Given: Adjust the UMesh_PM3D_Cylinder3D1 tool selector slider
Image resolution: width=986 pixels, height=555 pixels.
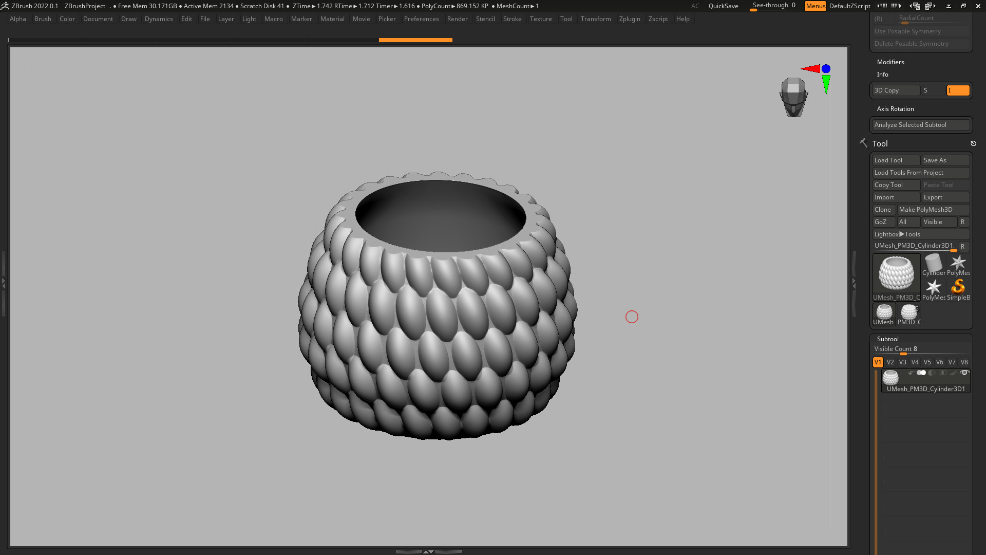Looking at the screenshot, I should click(915, 246).
